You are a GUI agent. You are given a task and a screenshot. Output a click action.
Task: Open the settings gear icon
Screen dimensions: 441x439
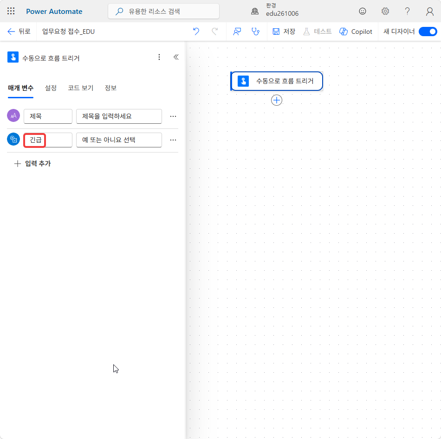coord(385,11)
